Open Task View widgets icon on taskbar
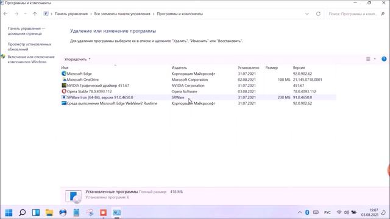This screenshot has width=390, height=219. pyautogui.click(x=36, y=212)
